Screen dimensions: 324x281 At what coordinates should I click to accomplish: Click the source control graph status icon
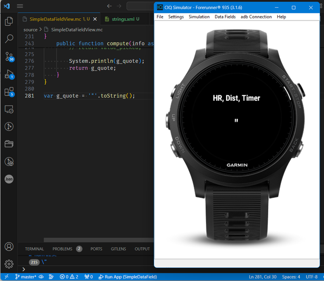coord(51,277)
